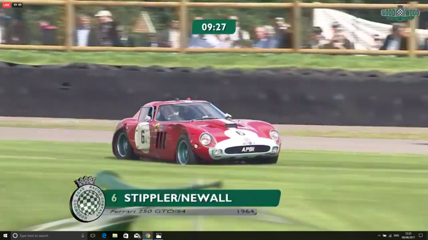428x240 pixels.
Task: Change the ENG input language
Action: coord(396,235)
